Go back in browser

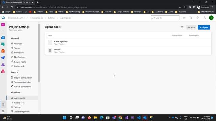tap(3, 7)
